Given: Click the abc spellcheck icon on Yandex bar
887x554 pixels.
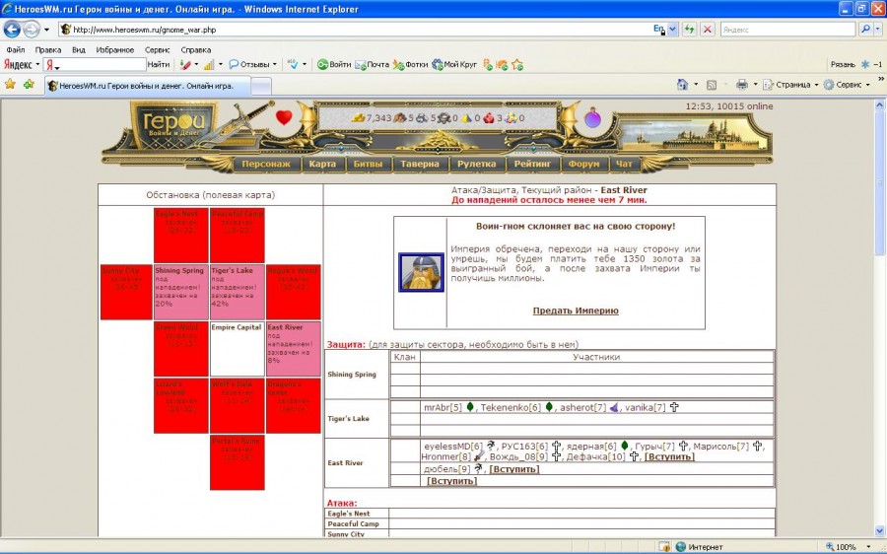Looking at the screenshot, I should pyautogui.click(x=293, y=64).
